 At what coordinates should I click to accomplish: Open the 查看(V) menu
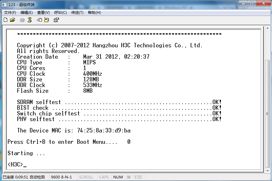(43, 13)
